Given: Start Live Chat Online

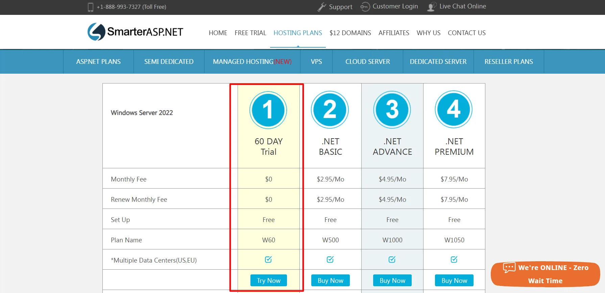Looking at the screenshot, I should (x=463, y=6).
